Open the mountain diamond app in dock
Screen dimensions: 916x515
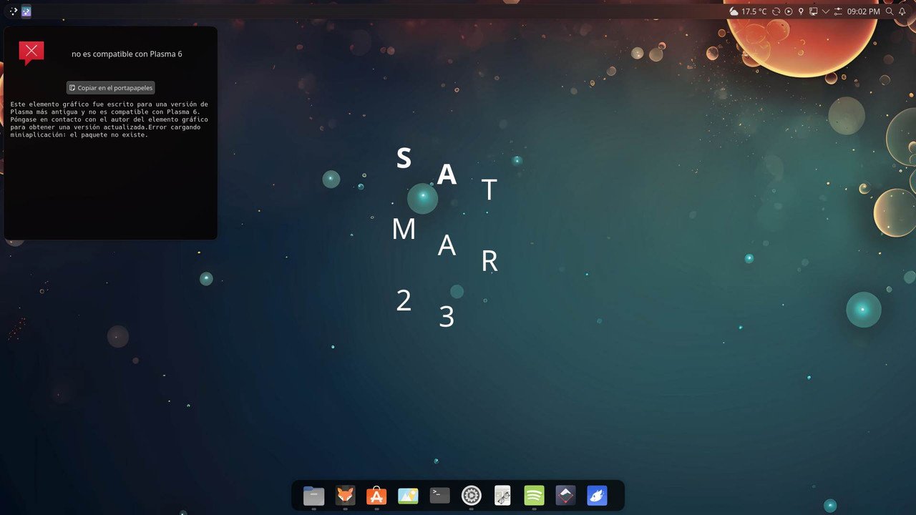tap(565, 495)
